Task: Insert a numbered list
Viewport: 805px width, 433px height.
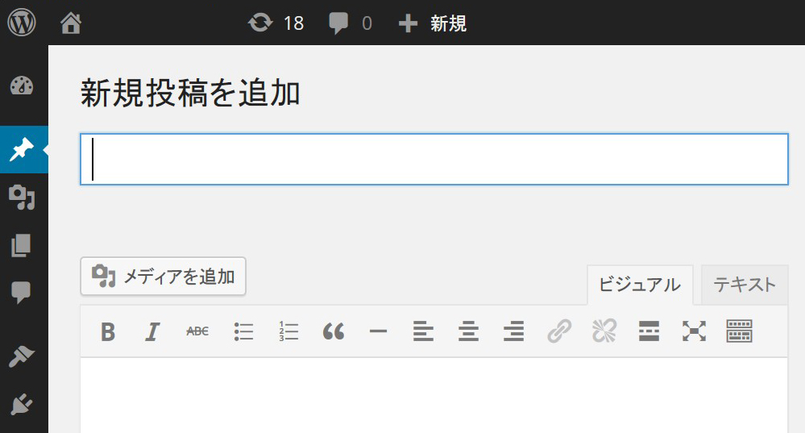Action: [288, 331]
